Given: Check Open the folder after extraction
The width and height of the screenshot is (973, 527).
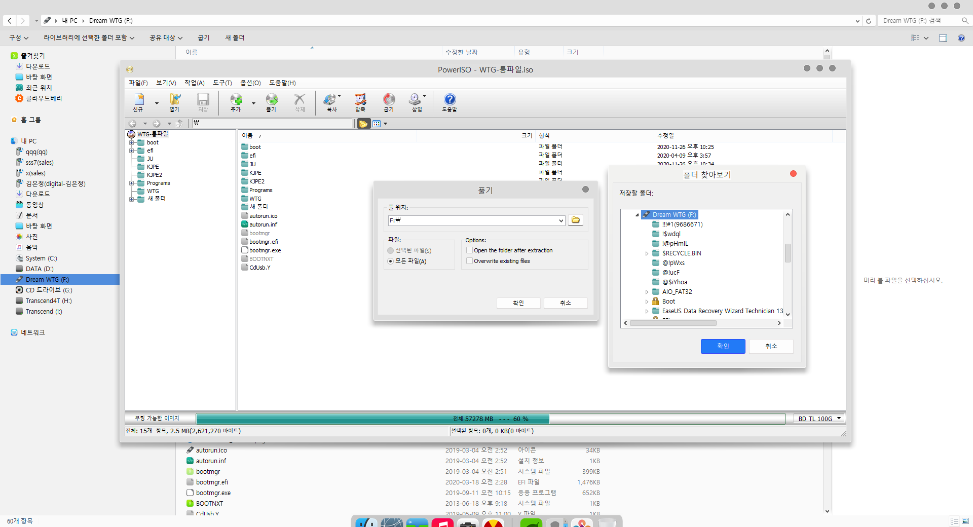Looking at the screenshot, I should (x=469, y=250).
